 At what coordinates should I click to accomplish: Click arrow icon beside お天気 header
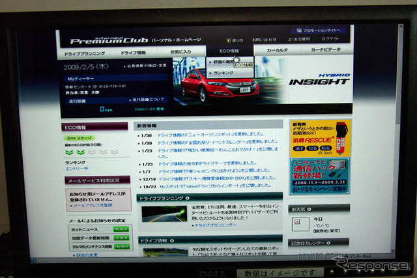click(x=309, y=209)
